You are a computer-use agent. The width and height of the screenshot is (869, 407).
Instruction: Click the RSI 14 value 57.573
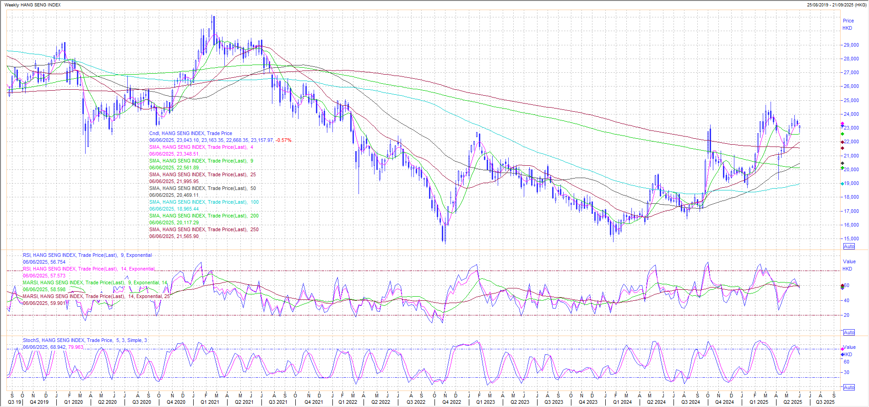(44, 276)
